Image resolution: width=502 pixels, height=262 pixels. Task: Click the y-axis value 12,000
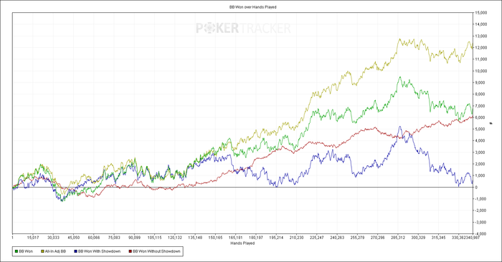pos(481,48)
